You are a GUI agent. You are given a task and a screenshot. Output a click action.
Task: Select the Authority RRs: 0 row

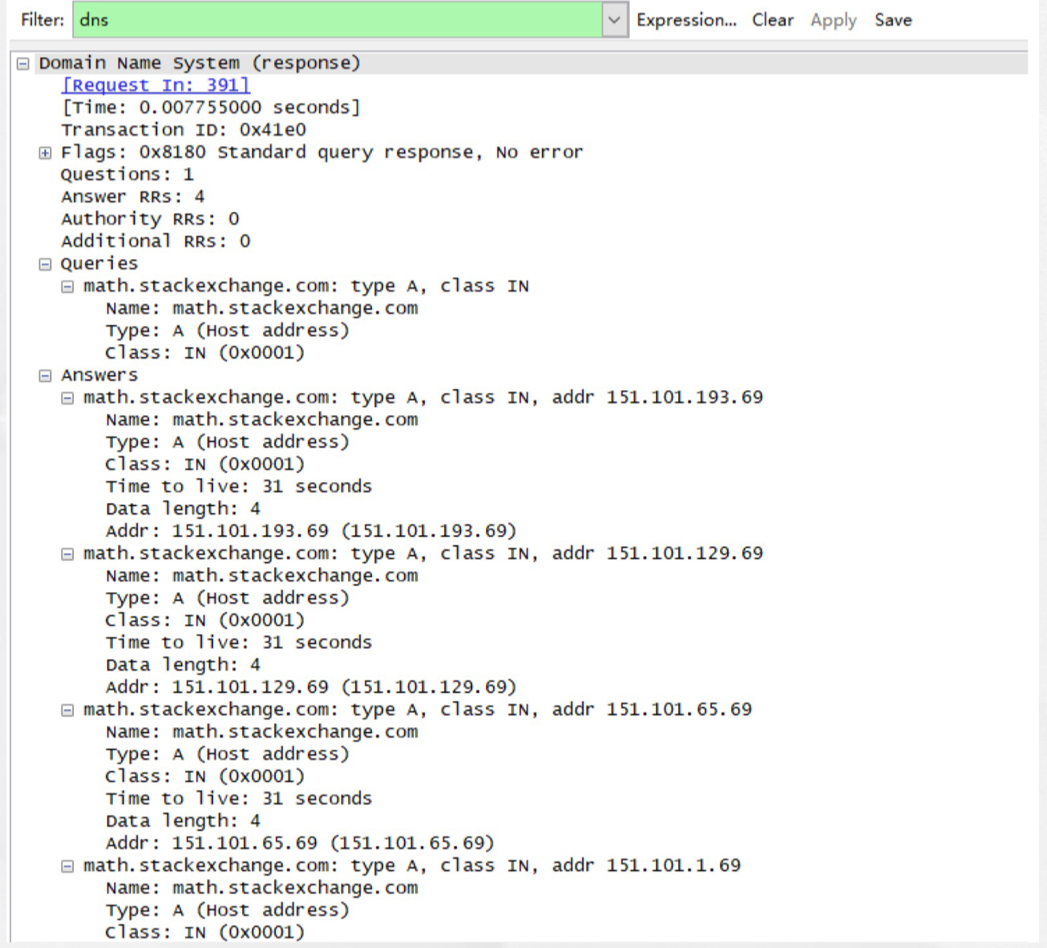pos(150,219)
